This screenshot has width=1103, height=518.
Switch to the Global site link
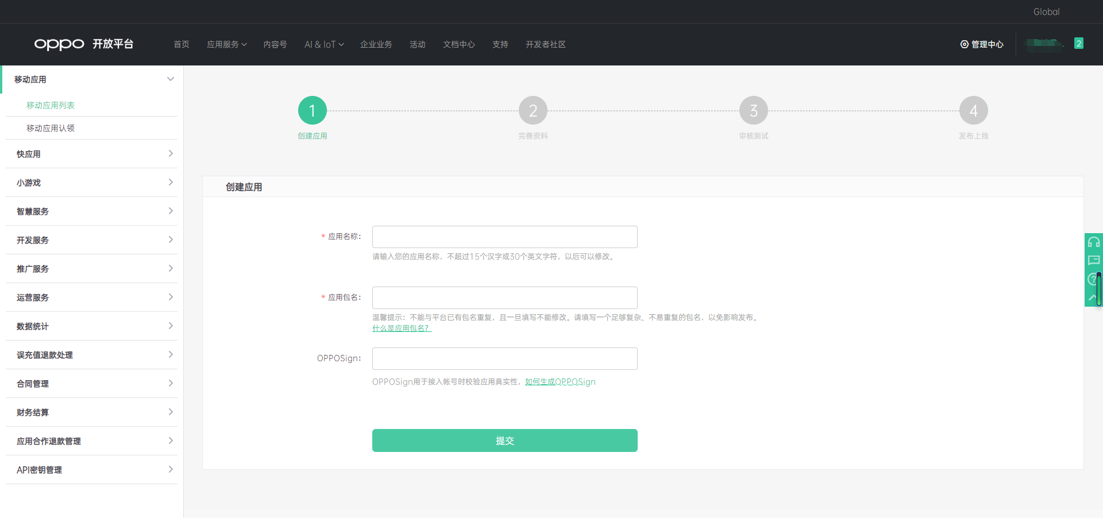pos(1046,11)
